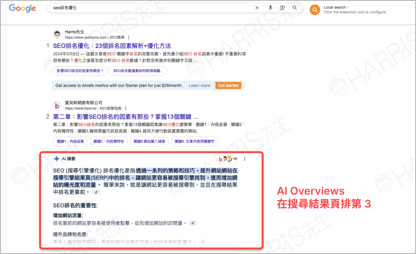416x254 pixels.
Task: Select the 關鍵9. 文章內使用關鍵字 chip
Action: pyautogui.click(x=195, y=142)
